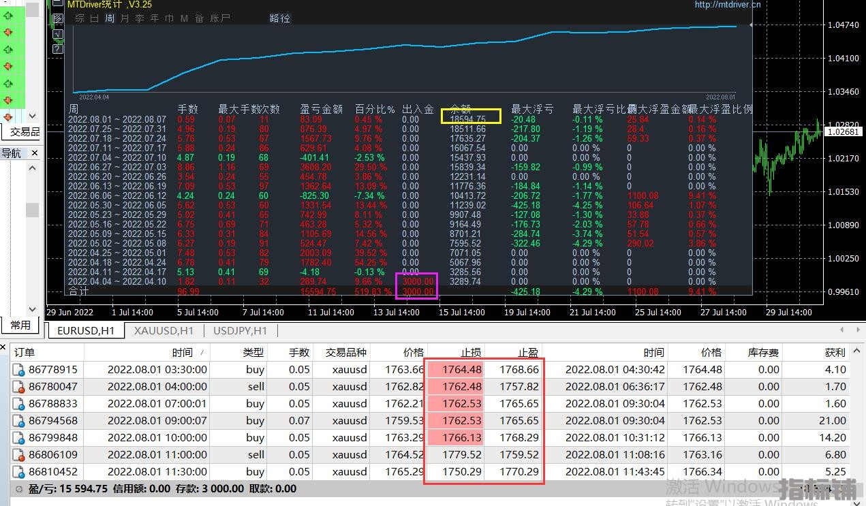
Task: Click the 盈亏金额 column heading
Action: [x=322, y=109]
